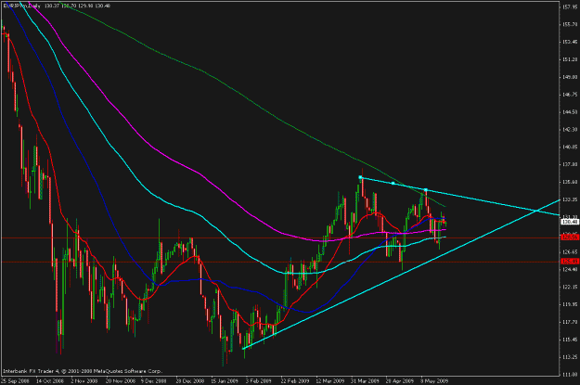580x385 pixels.
Task: Click the Interbank FX Trader 4 copyright text
Action: pos(83,371)
